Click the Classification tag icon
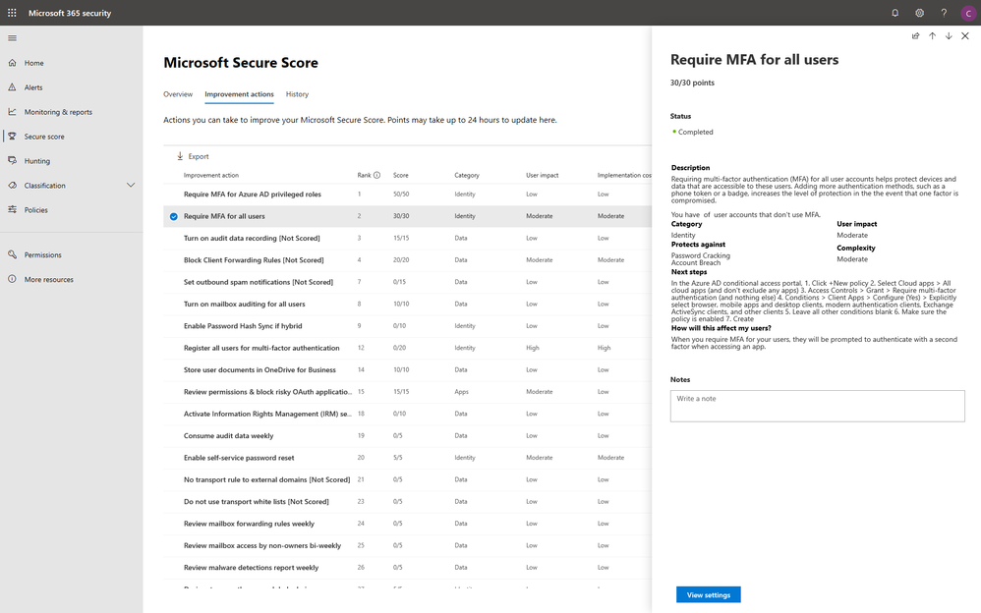 [12, 185]
